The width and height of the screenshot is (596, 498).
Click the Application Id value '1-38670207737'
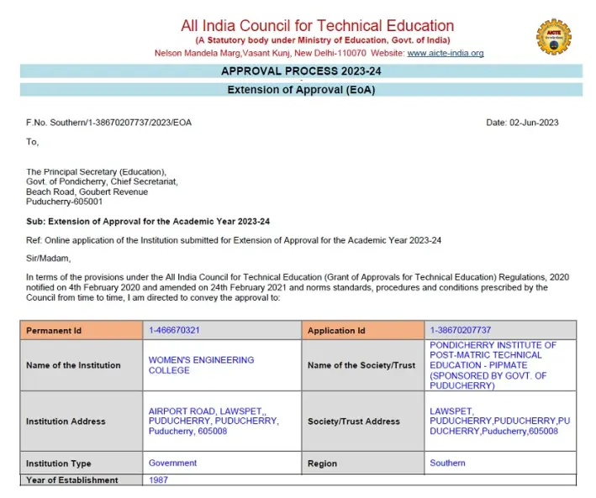[x=461, y=330]
